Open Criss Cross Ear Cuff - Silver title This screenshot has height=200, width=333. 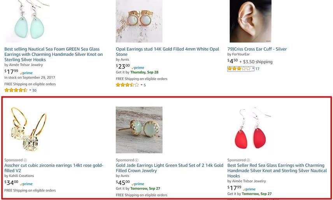(257, 49)
